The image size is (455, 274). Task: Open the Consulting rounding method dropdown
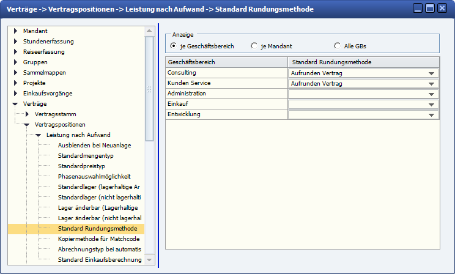tap(432, 73)
